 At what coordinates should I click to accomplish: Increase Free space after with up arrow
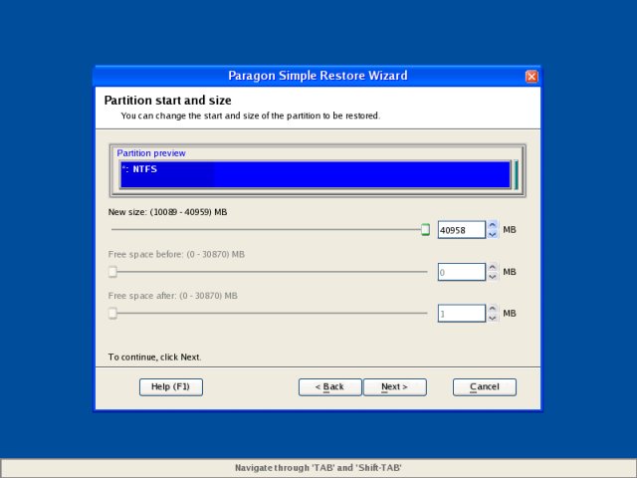[493, 309]
